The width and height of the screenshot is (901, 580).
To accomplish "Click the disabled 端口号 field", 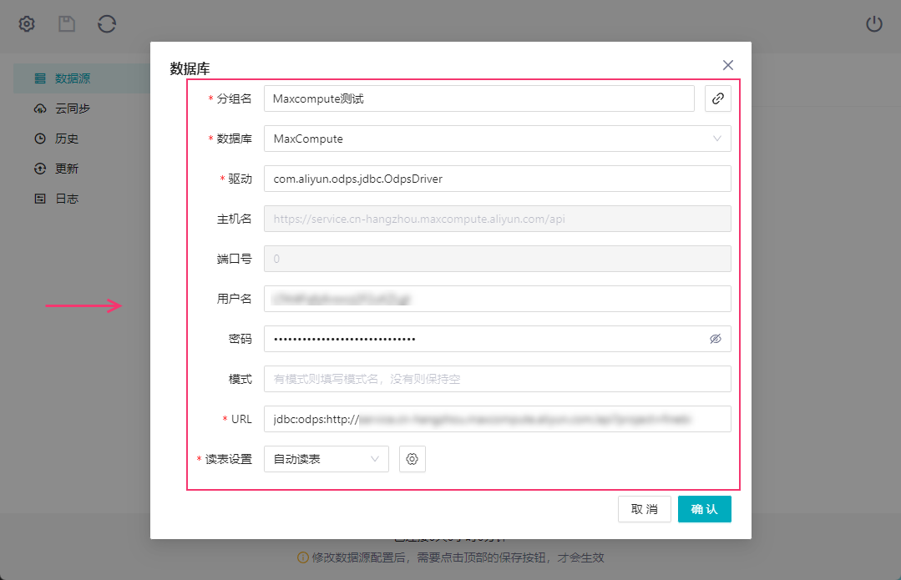I will 498,259.
